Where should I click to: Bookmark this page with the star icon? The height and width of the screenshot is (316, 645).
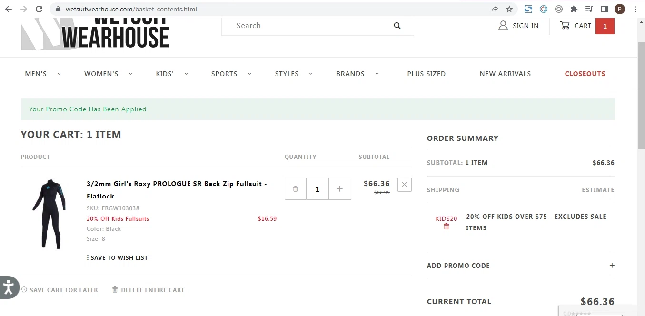pyautogui.click(x=509, y=9)
